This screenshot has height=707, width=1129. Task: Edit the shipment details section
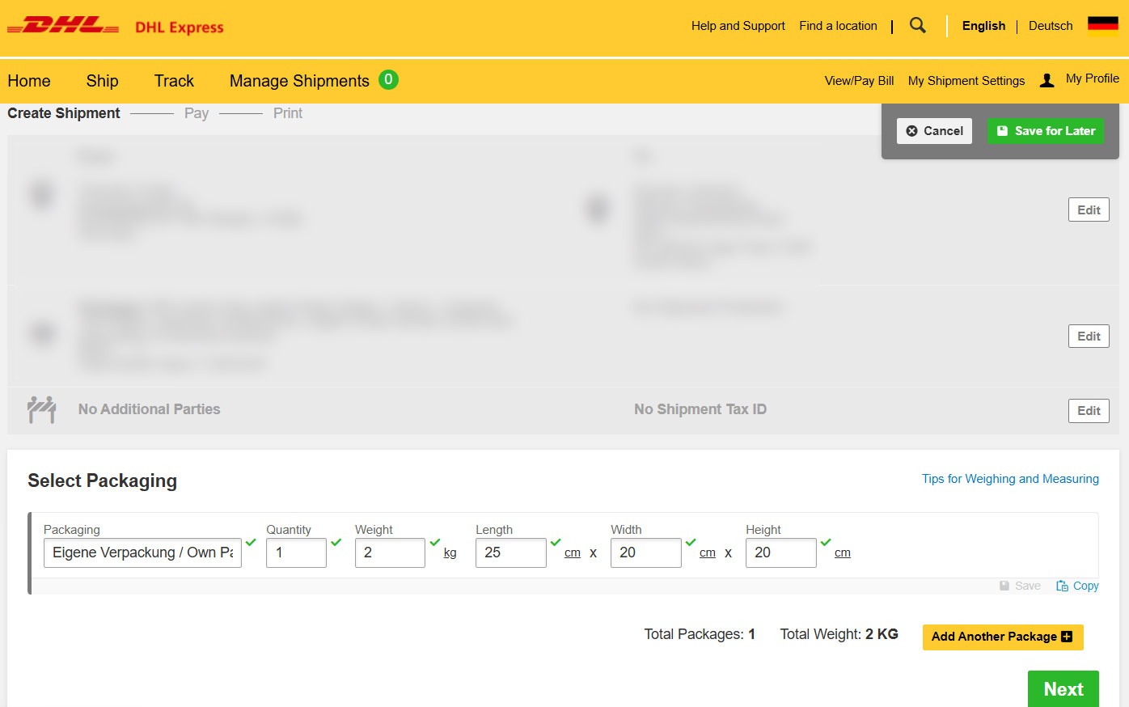(x=1089, y=337)
